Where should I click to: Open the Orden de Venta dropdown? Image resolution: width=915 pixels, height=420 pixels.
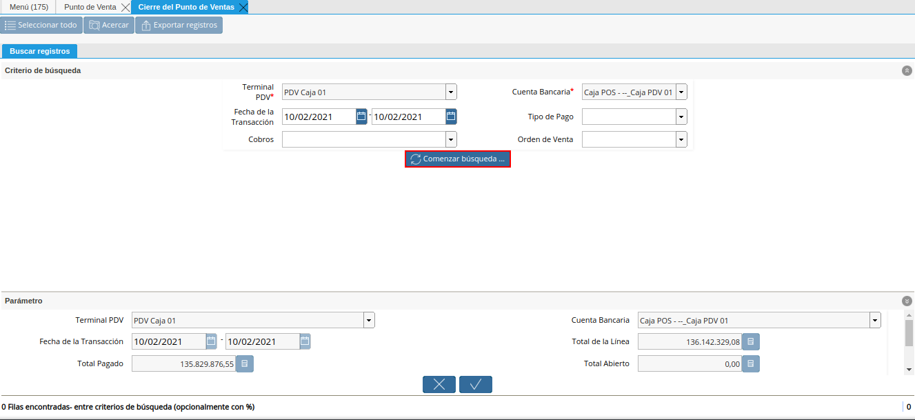[x=681, y=139]
